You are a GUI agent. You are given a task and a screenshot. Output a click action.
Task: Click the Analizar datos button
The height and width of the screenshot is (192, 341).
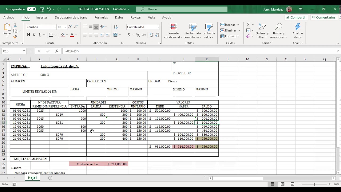click(x=298, y=31)
